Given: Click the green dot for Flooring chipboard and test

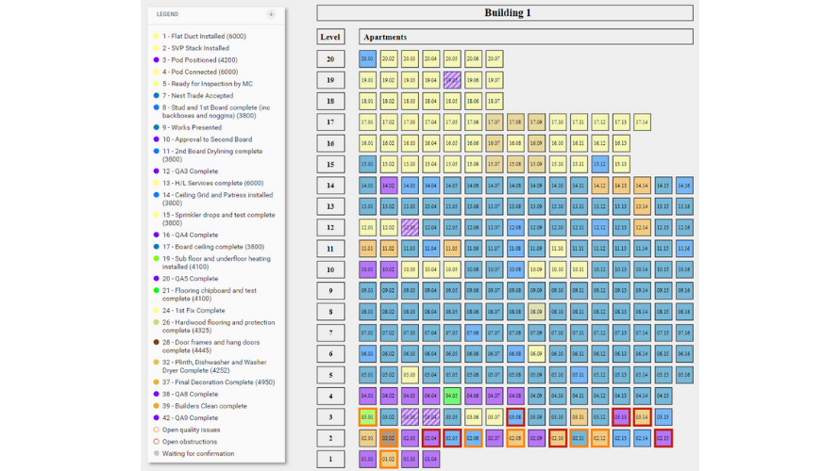Looking at the screenshot, I should (157, 291).
